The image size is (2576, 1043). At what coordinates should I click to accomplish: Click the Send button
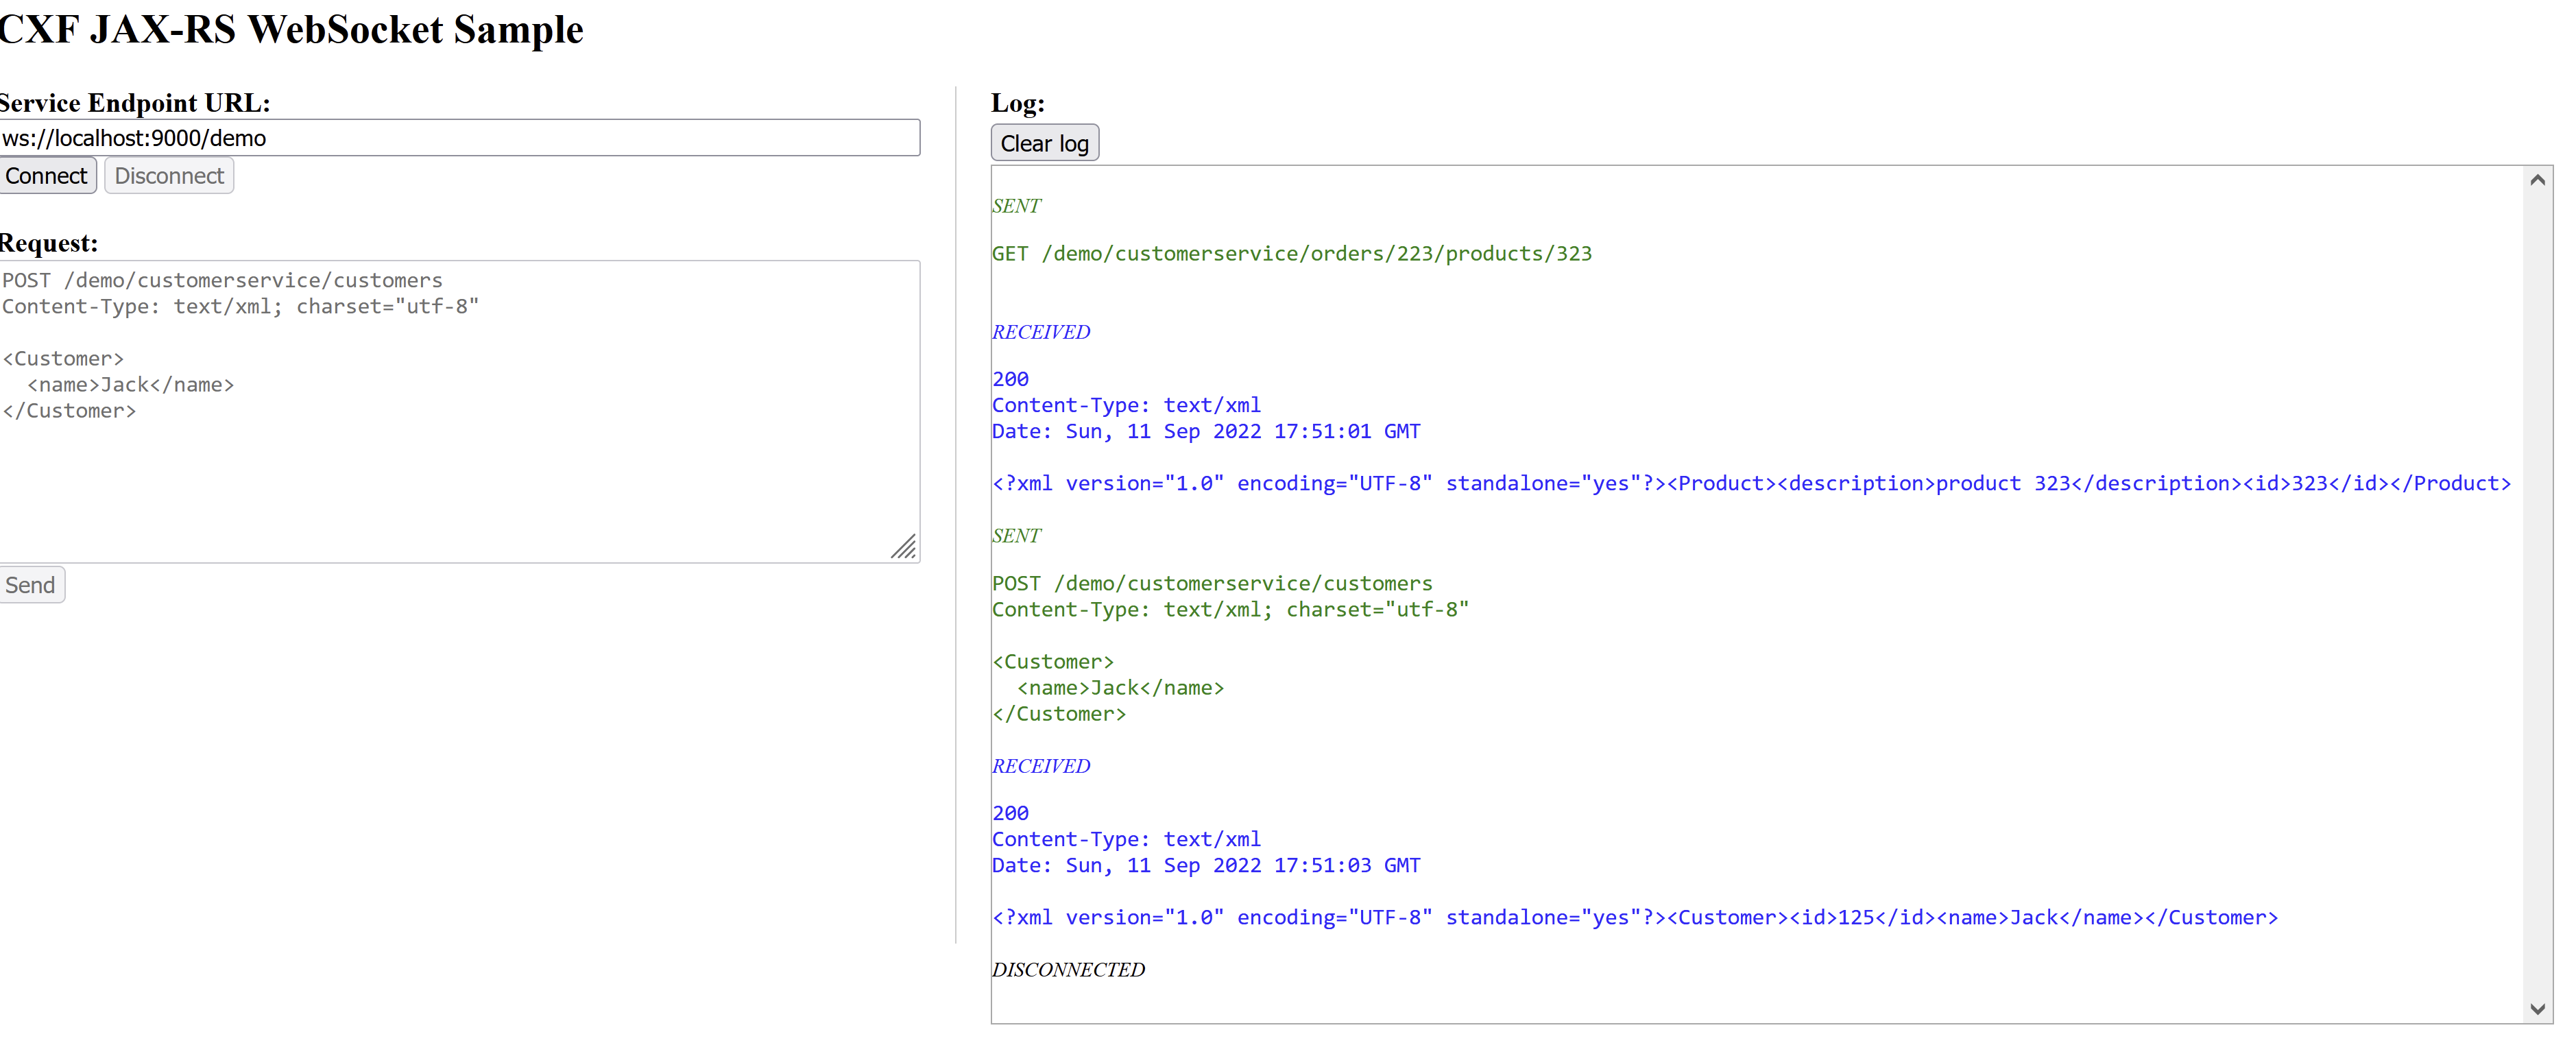[31, 585]
